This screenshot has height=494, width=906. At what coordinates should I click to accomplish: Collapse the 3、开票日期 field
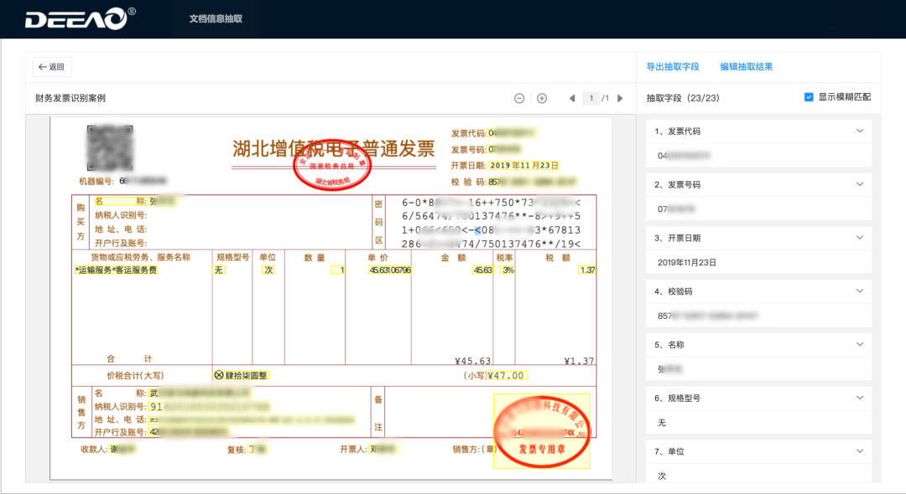859,238
